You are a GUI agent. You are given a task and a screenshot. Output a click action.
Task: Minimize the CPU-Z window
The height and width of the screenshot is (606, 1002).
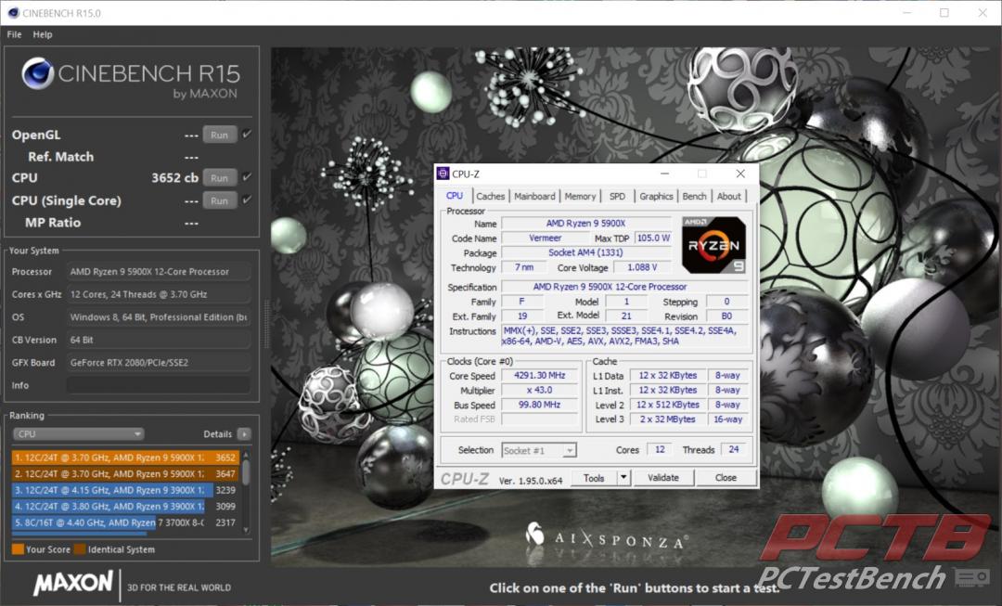[x=665, y=174]
